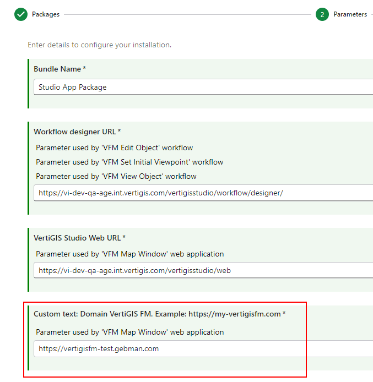The width and height of the screenshot is (373, 382).
Task: Click the progress line between Packages and Parameters
Action: [x=187, y=14]
